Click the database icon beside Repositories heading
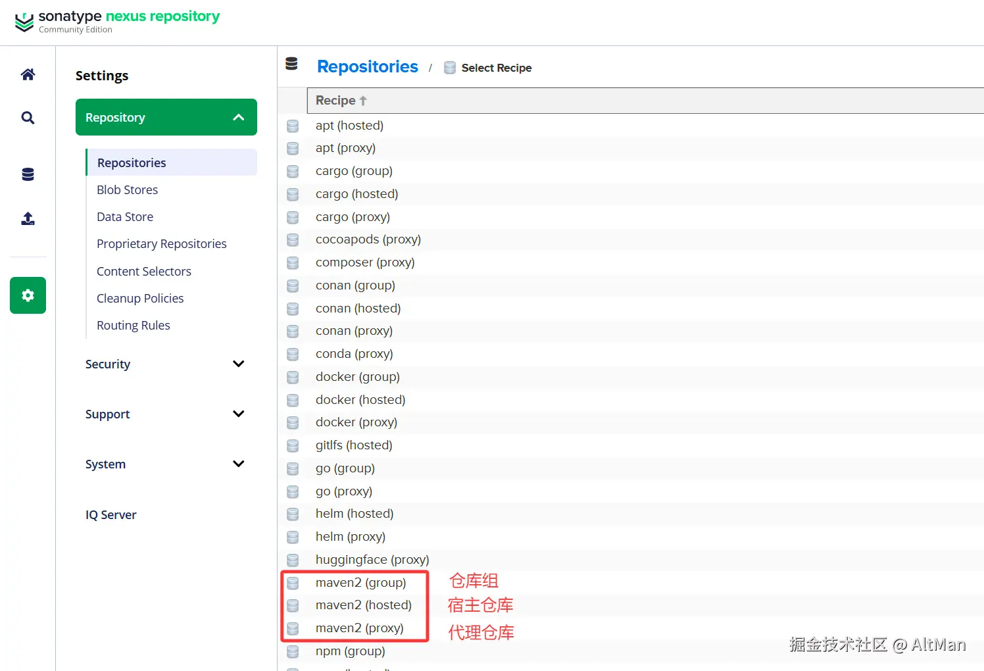 click(291, 64)
